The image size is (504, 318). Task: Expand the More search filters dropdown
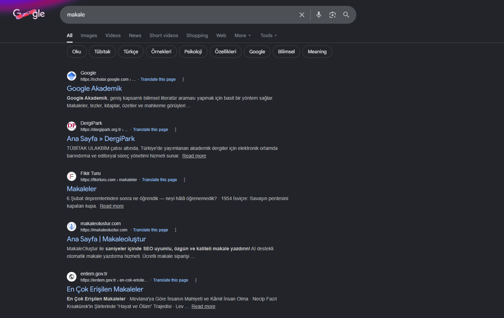coord(243,35)
